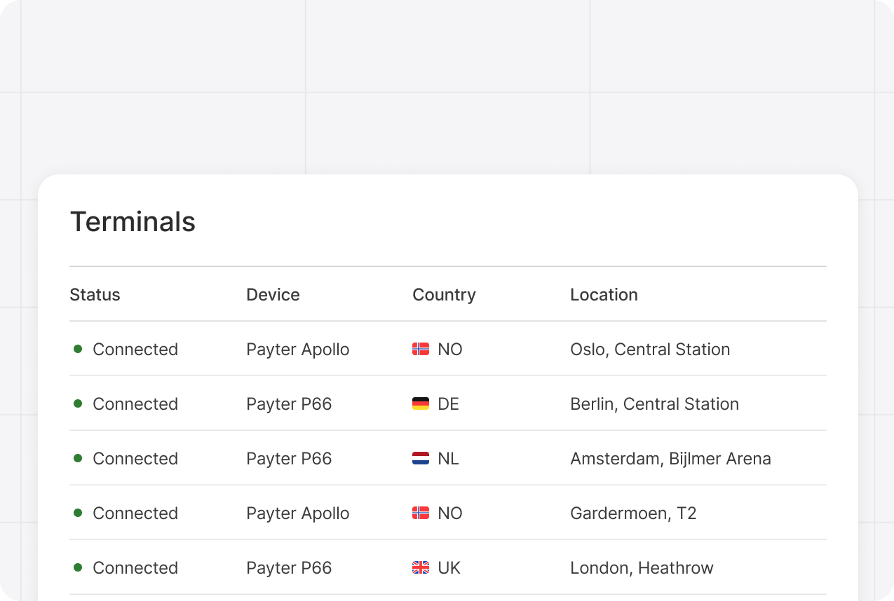Open London, Heathrow terminal row

pyautogui.click(x=448, y=567)
